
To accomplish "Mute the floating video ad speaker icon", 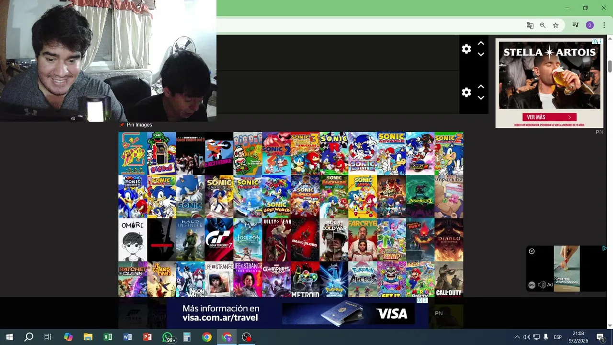I will (x=542, y=285).
